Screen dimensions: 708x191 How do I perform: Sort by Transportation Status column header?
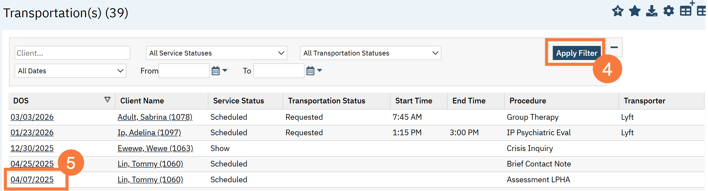click(327, 101)
